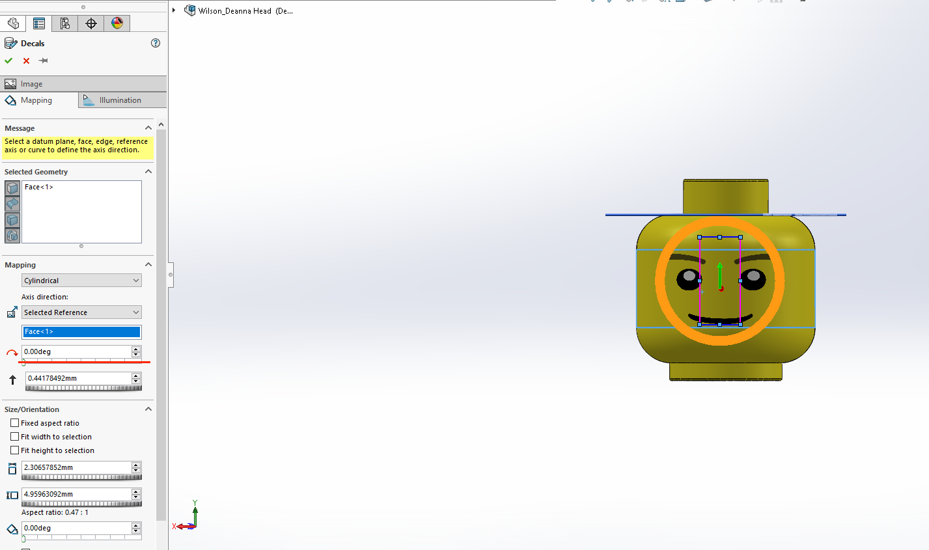Click the Face<1> entry in Selected Geometry
This screenshot has width=929, height=550.
39,187
